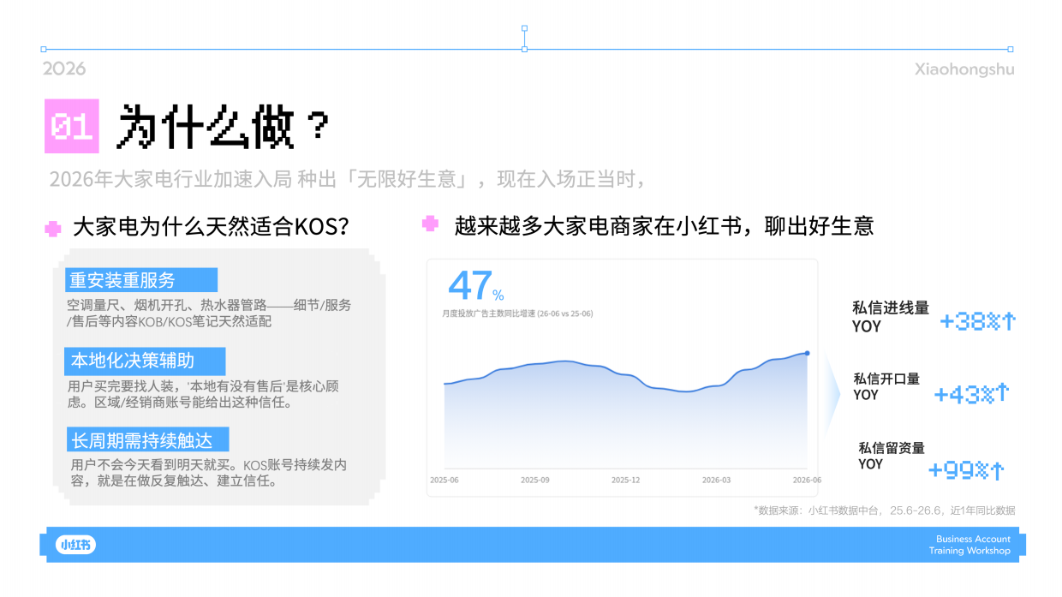Click the 2025-12 axis label
1062x597 pixels.
[x=625, y=481]
